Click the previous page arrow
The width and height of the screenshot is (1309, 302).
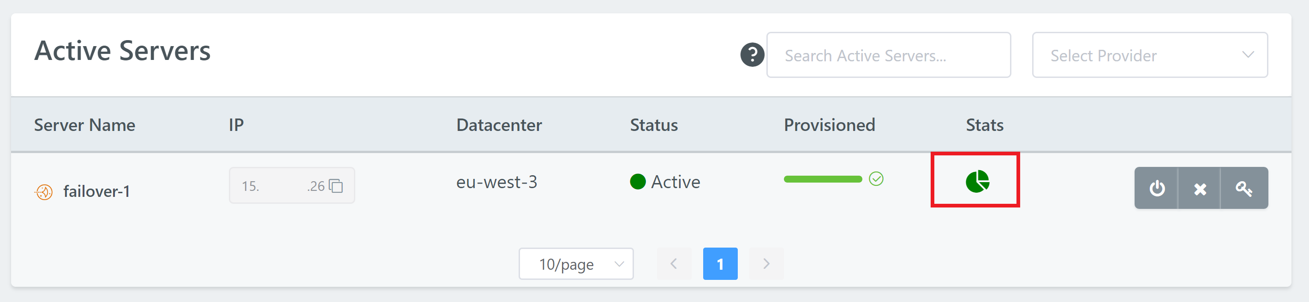click(x=674, y=263)
